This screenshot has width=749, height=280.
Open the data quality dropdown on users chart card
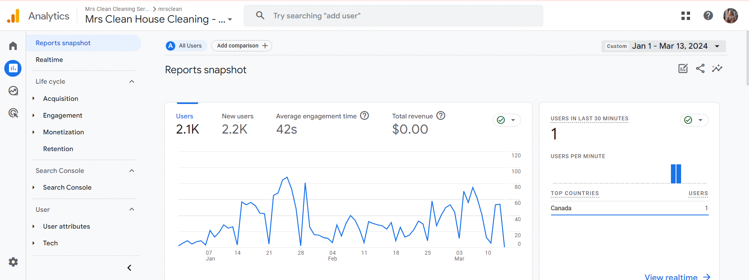507,120
